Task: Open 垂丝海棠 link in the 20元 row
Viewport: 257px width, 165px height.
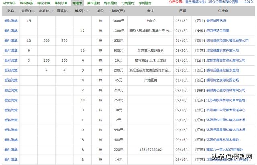Action: [11, 60]
